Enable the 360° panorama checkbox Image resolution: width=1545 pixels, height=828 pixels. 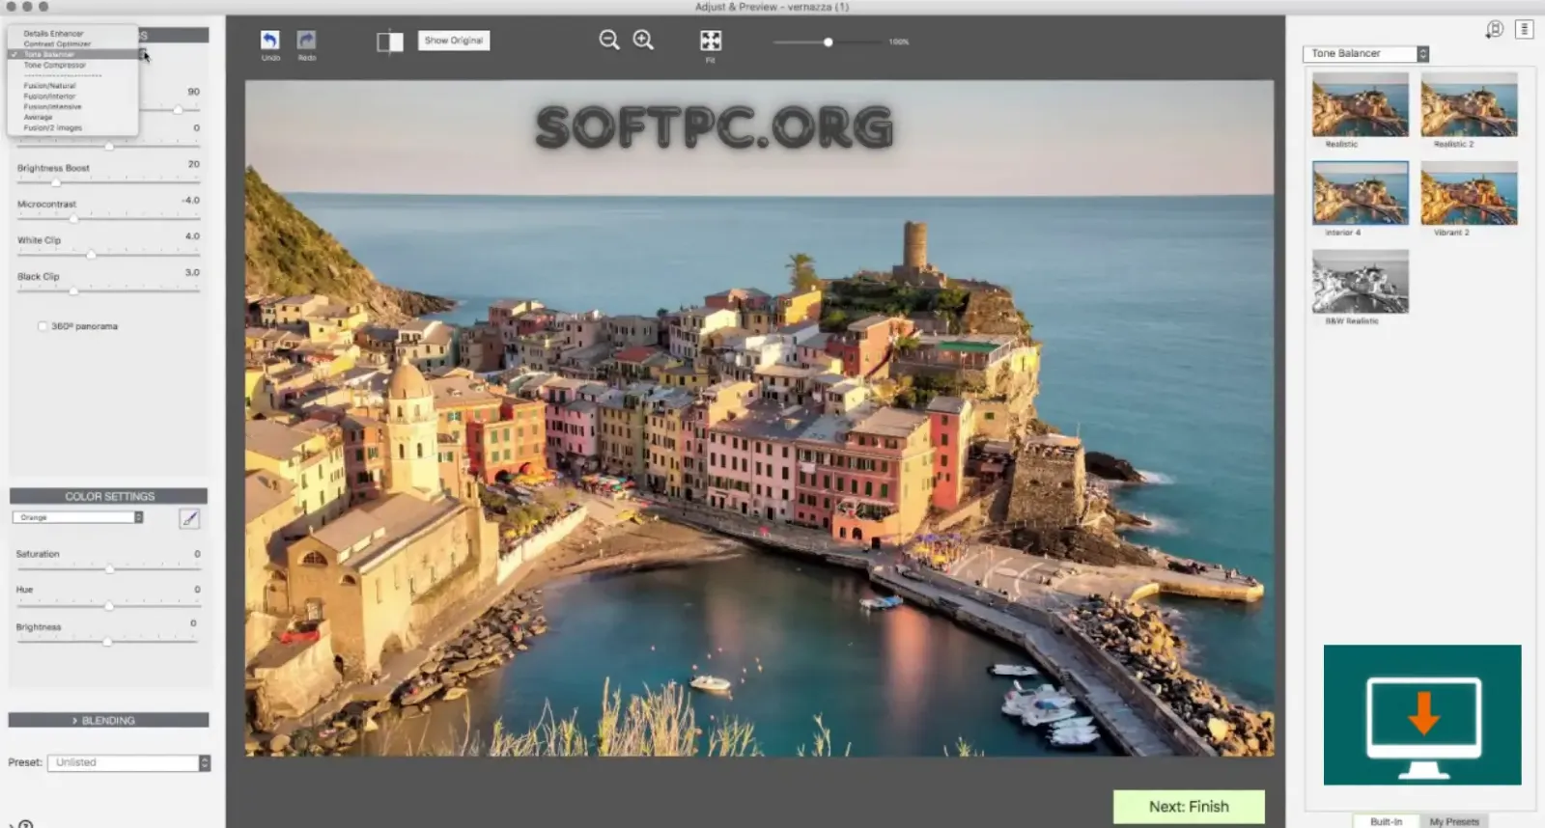[x=42, y=326]
